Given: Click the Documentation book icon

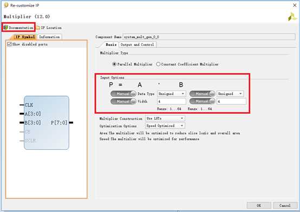Looking at the screenshot, I should point(5,28).
